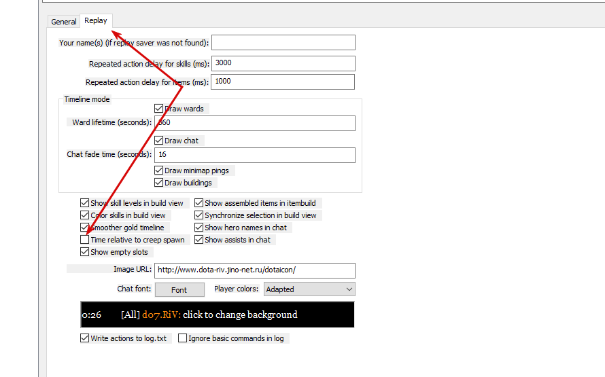The image size is (605, 377).
Task: Click the Ward lifetime seconds field
Action: [255, 123]
